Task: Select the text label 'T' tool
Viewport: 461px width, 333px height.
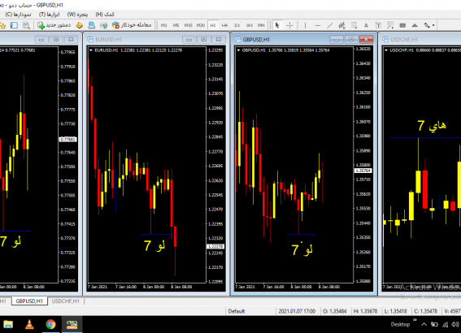Action: pos(378,25)
